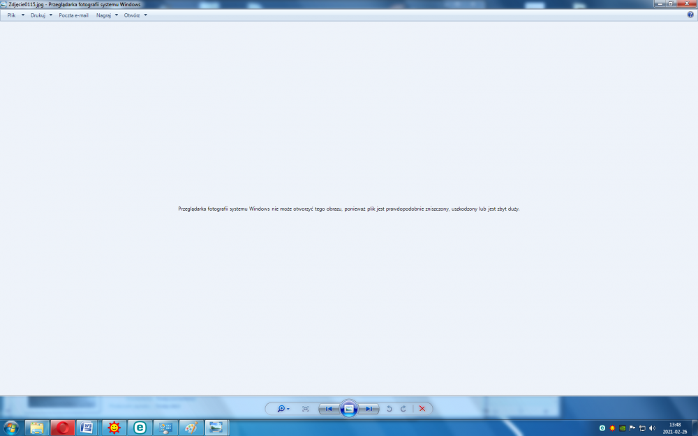Rotate the image counterclockwise
The image size is (698, 436).
tap(389, 409)
